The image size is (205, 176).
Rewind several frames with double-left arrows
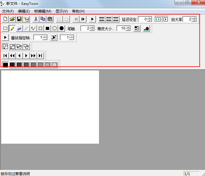coord(12,56)
